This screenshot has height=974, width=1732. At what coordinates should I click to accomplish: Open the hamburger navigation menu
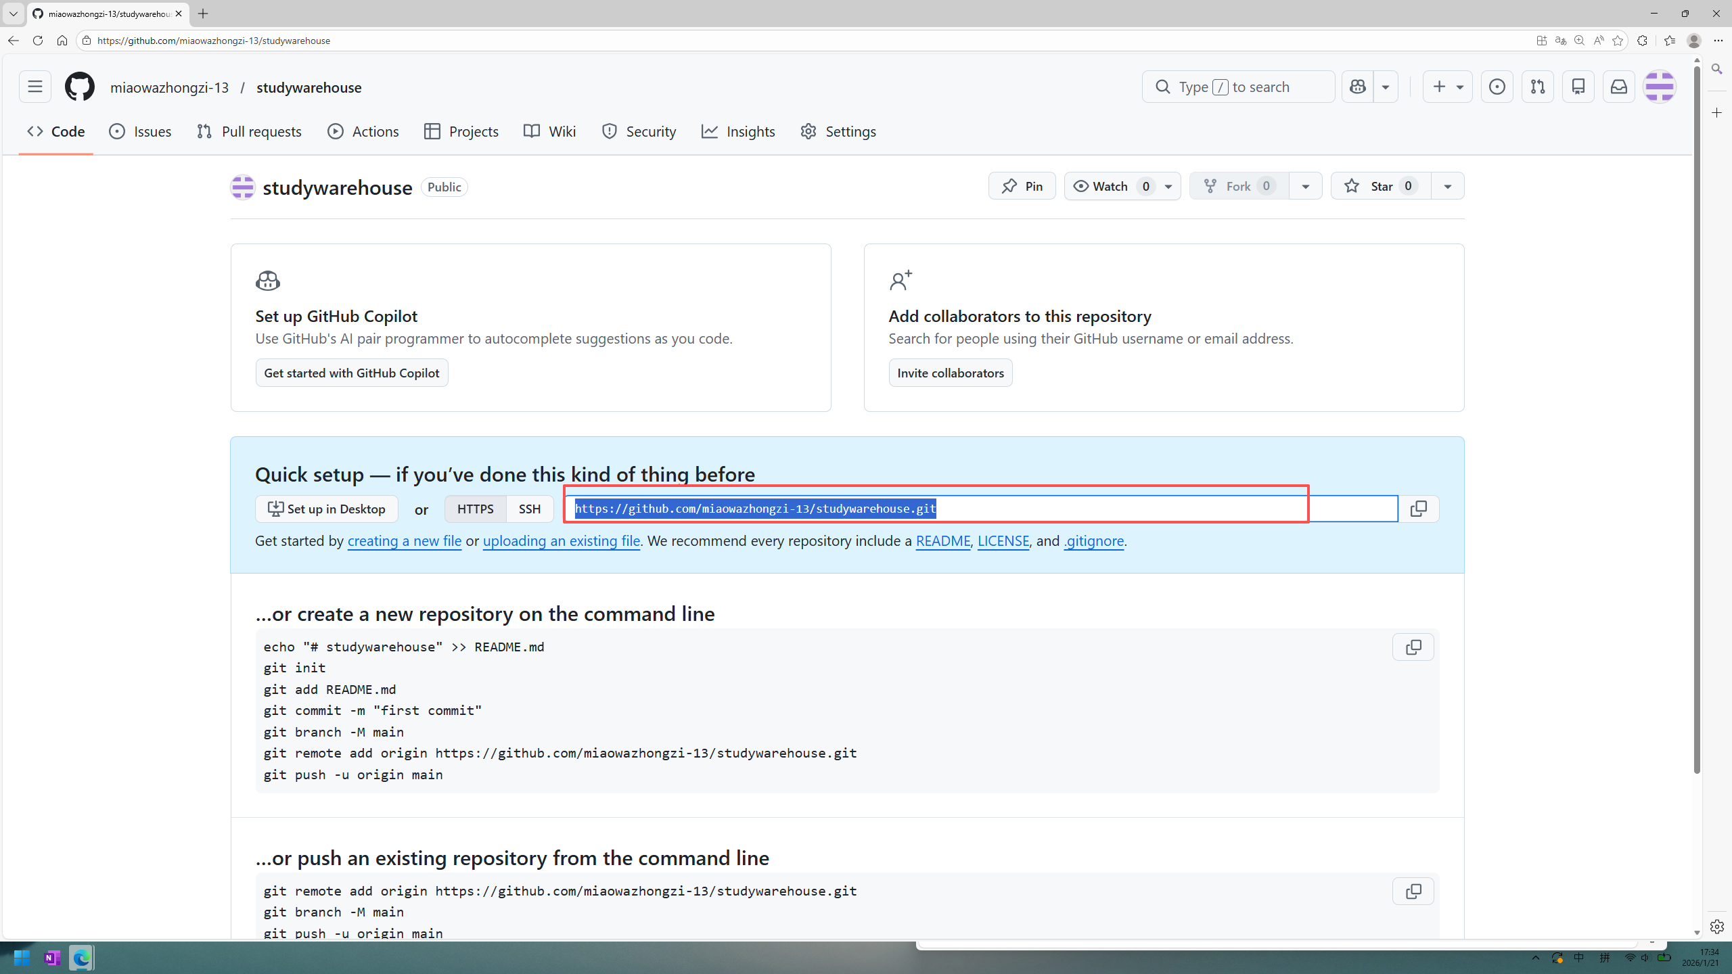pos(35,87)
